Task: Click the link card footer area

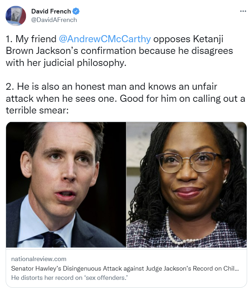Action: click(126, 267)
